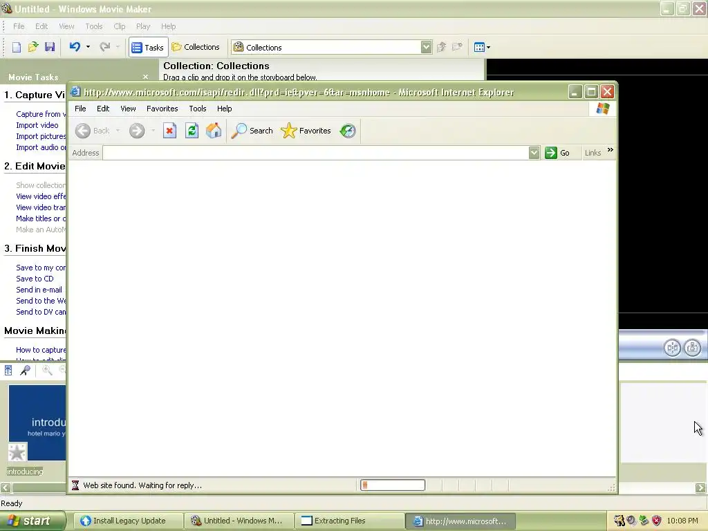Select the introducing clip thumbnail
Screen dimensions: 708x531
coord(37,422)
